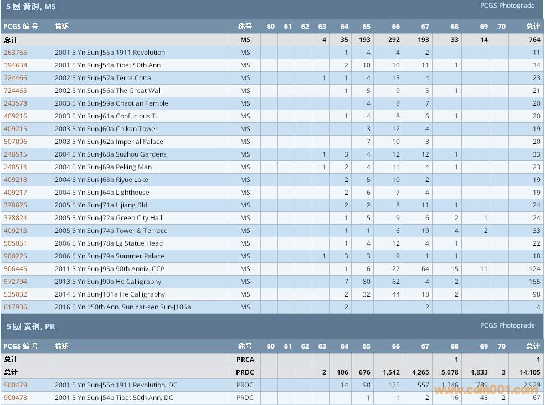Select PCGS number 724465 Great Wall entry
The height and width of the screenshot is (405, 545).
pyautogui.click(x=15, y=91)
